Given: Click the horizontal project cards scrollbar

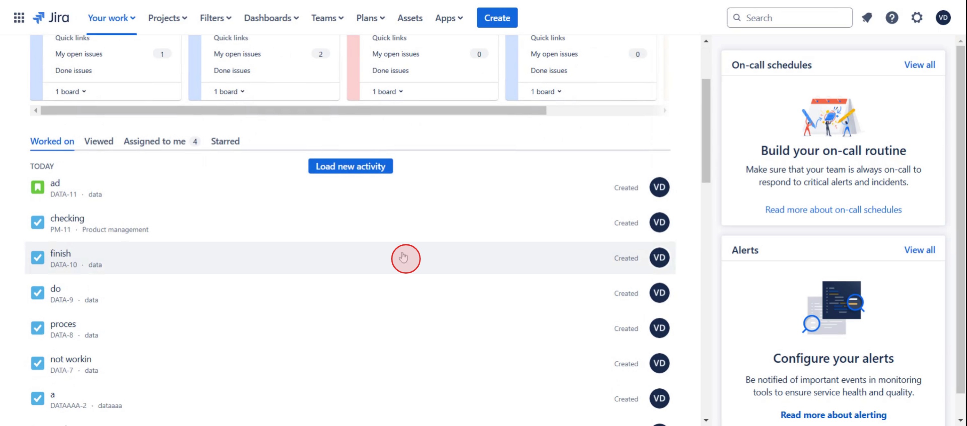Looking at the screenshot, I should pyautogui.click(x=293, y=110).
